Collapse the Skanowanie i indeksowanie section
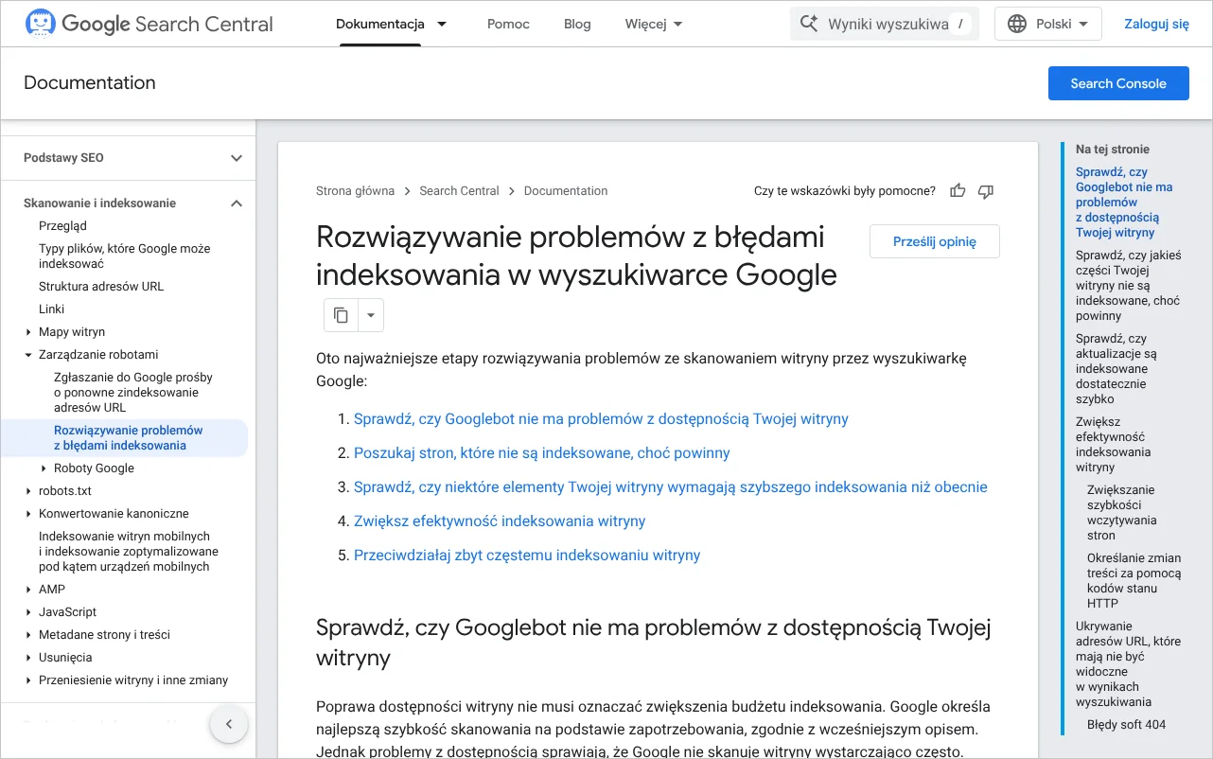 (x=237, y=203)
